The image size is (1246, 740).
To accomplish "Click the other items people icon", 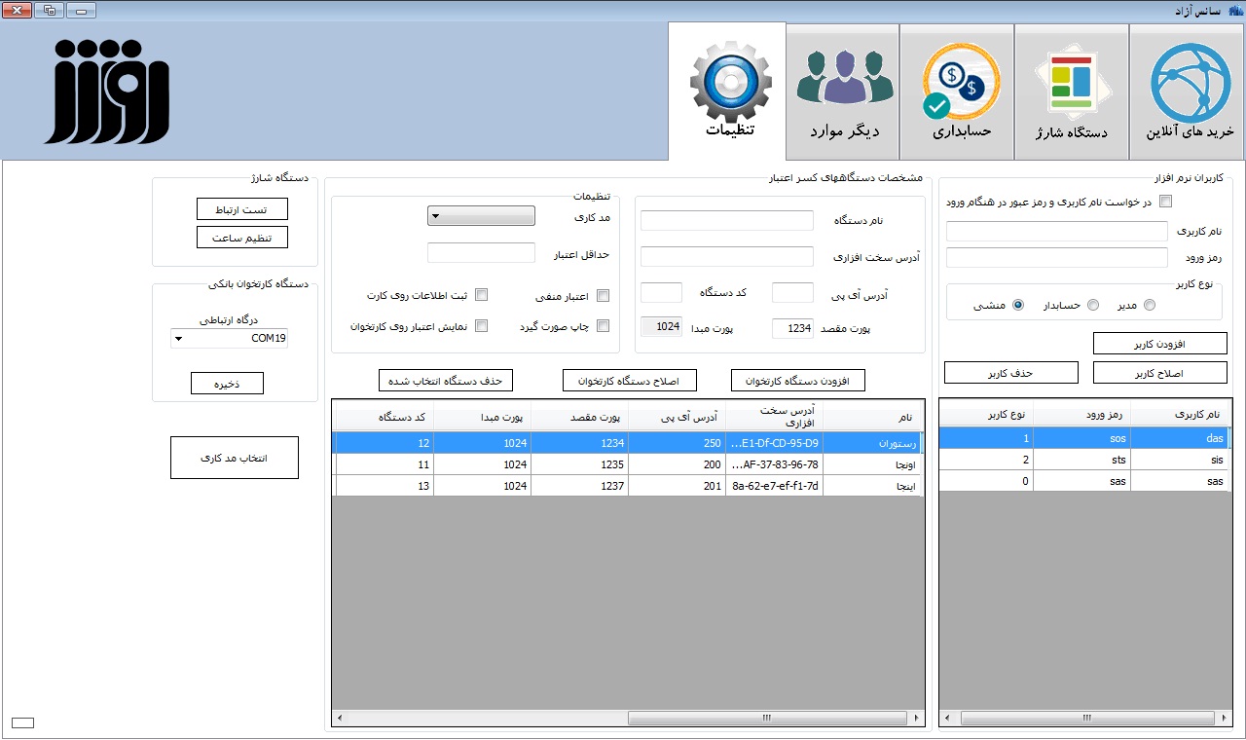I will click(x=844, y=80).
